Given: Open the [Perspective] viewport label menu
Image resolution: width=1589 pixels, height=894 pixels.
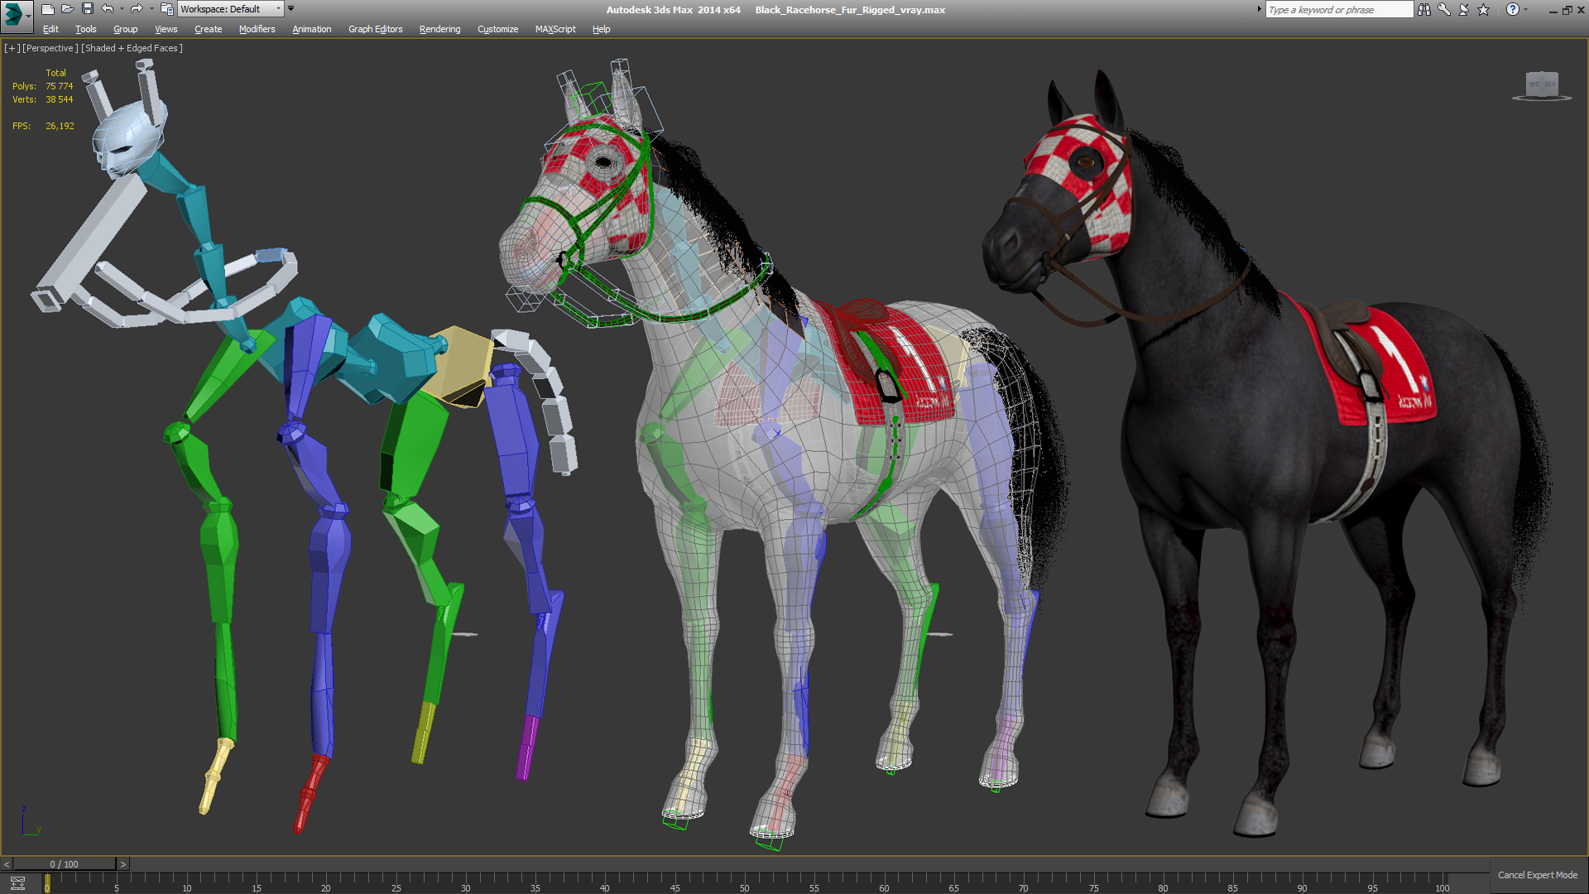Looking at the screenshot, I should pos(50,48).
